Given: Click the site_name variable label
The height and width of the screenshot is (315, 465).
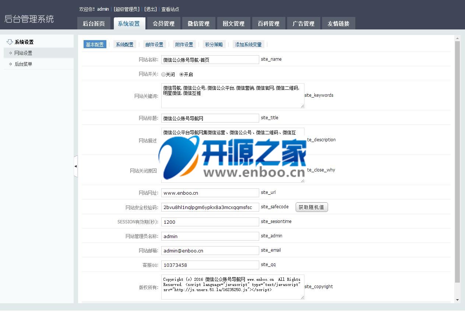Looking at the screenshot, I should point(271,59).
